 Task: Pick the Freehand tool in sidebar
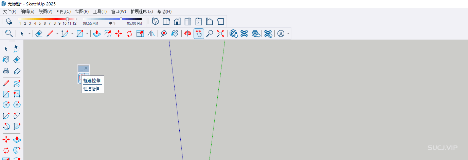coord(17,83)
